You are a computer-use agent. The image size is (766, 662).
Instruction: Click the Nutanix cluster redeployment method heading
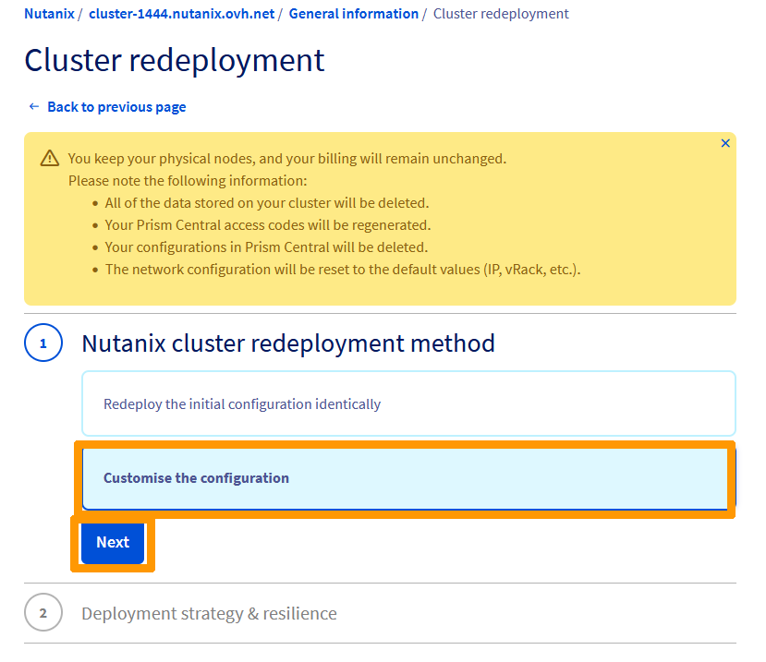[x=288, y=343]
